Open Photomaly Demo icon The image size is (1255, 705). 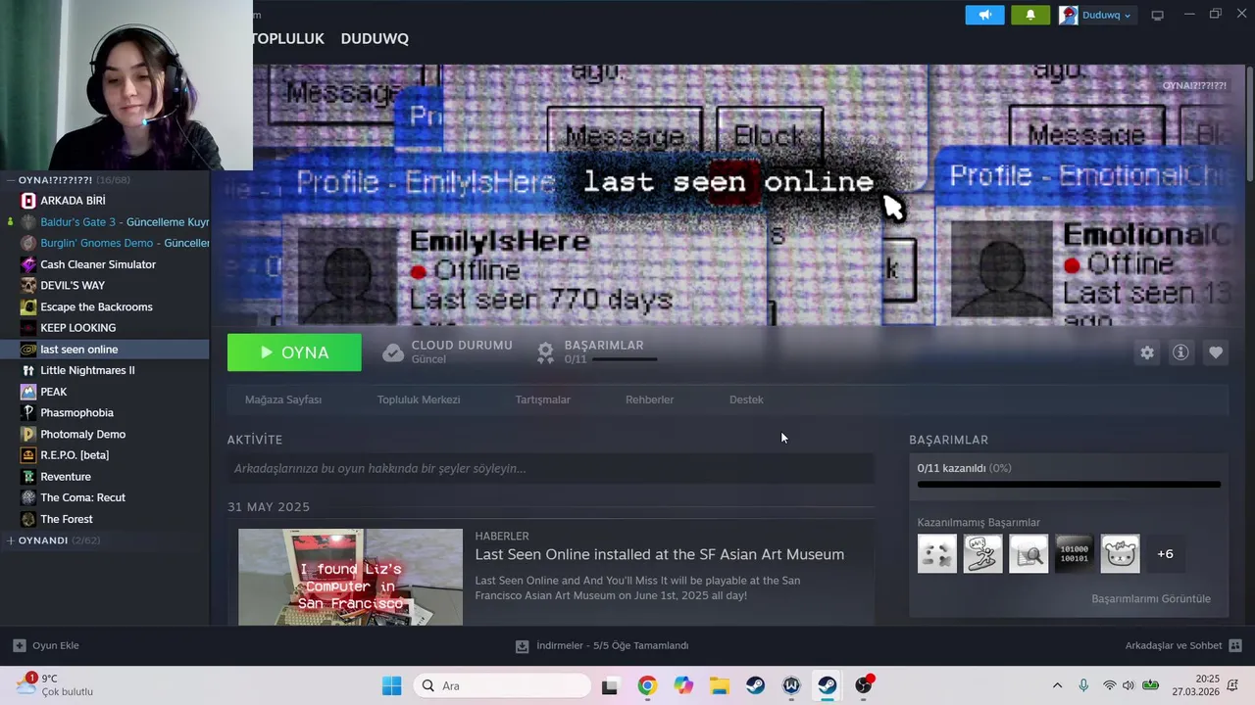(x=28, y=434)
